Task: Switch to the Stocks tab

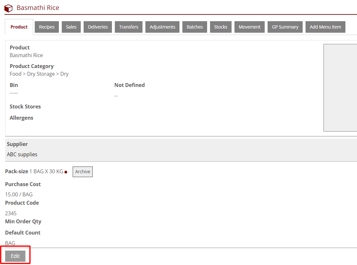Action: [x=221, y=27]
